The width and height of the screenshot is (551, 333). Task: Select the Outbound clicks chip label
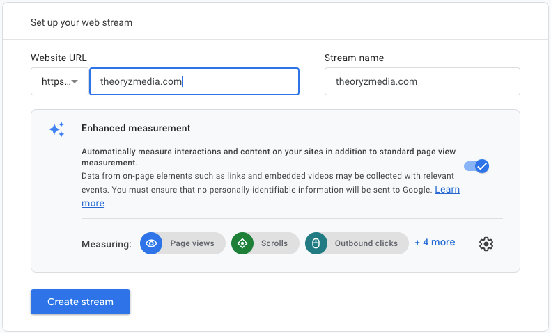[x=366, y=243]
